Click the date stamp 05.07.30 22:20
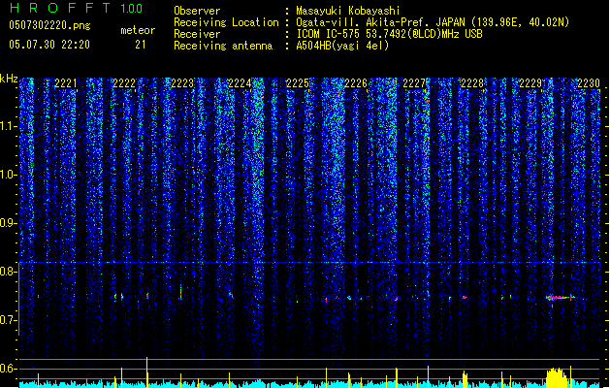The width and height of the screenshot is (610, 388). (49, 45)
